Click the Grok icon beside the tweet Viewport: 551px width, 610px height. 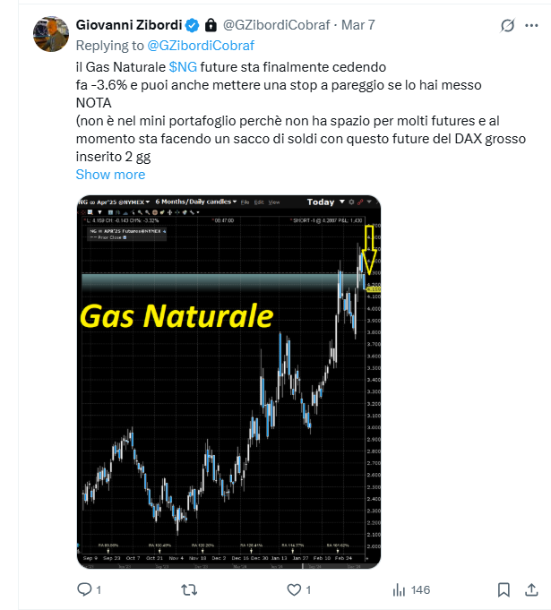(508, 25)
